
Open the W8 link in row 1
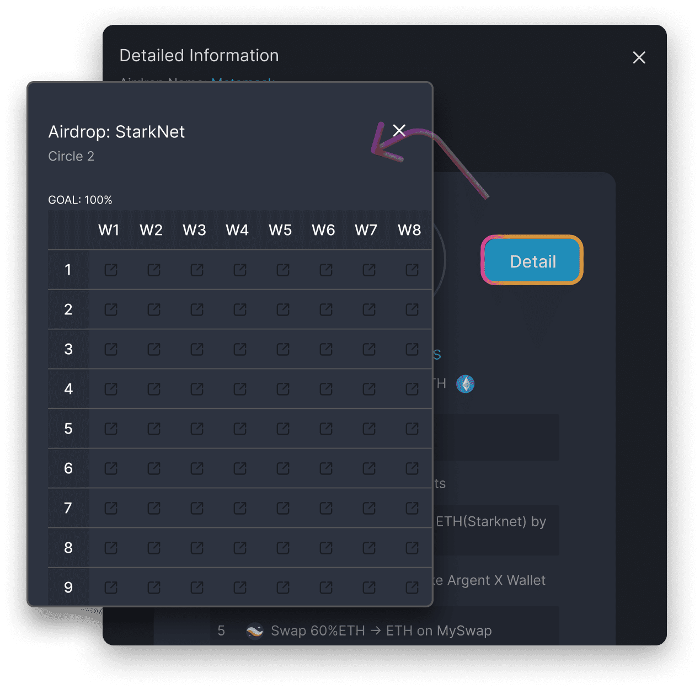412,270
